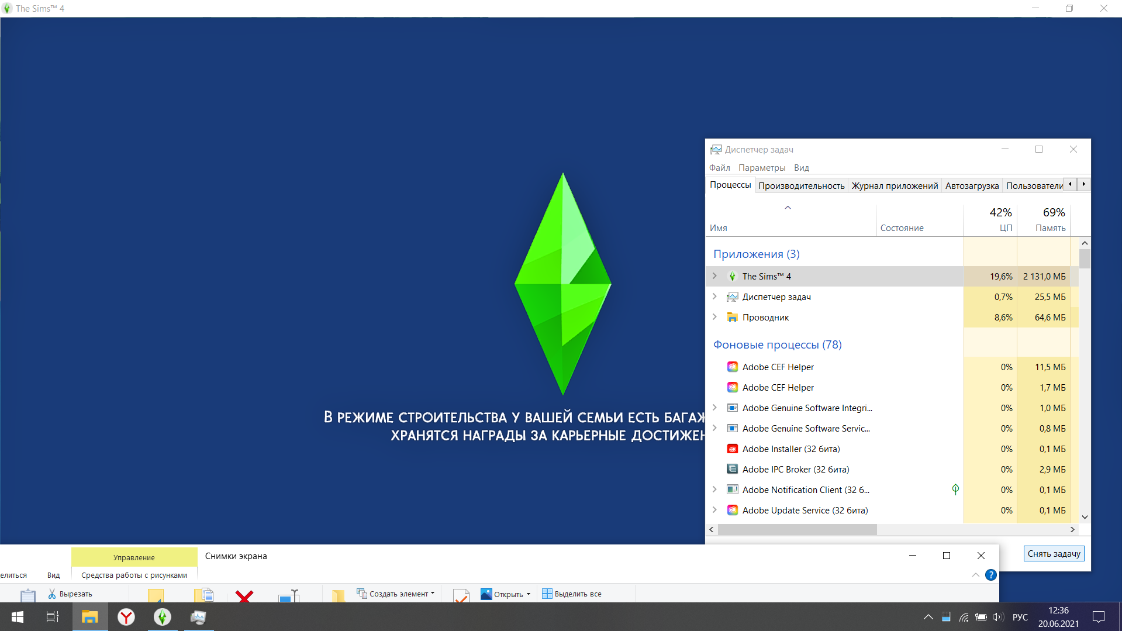
Task: Click the horizontal scrollbar right arrow
Action: coord(1072,529)
